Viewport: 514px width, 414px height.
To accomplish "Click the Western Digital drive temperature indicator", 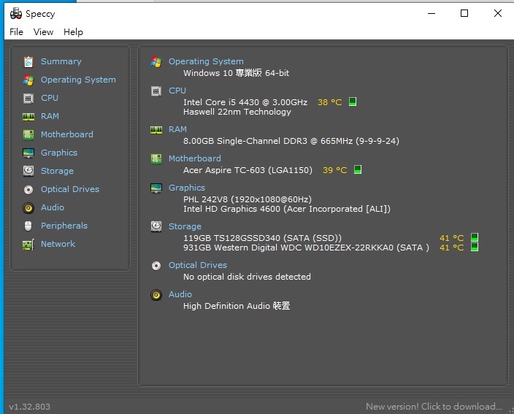I will [475, 247].
